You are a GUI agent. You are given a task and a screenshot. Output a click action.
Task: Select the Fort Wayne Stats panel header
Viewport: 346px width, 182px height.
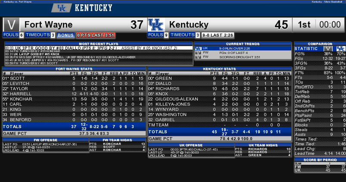tap(74, 69)
